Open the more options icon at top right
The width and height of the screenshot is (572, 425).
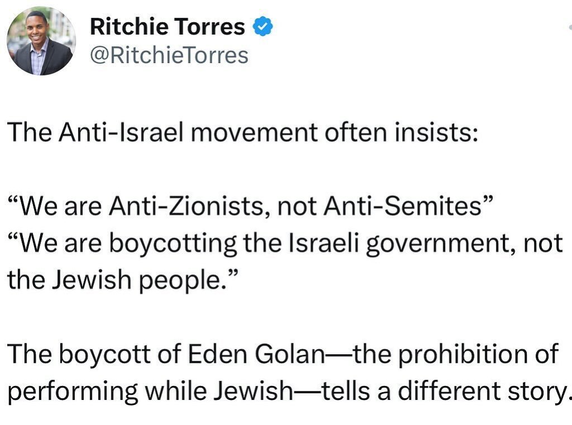(x=569, y=27)
